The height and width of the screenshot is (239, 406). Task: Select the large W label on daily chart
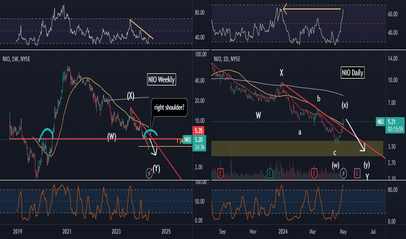tap(258, 115)
